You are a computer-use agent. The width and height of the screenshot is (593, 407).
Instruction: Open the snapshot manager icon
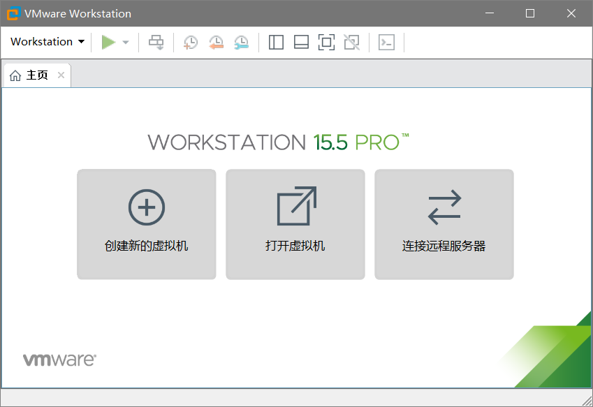coord(241,43)
